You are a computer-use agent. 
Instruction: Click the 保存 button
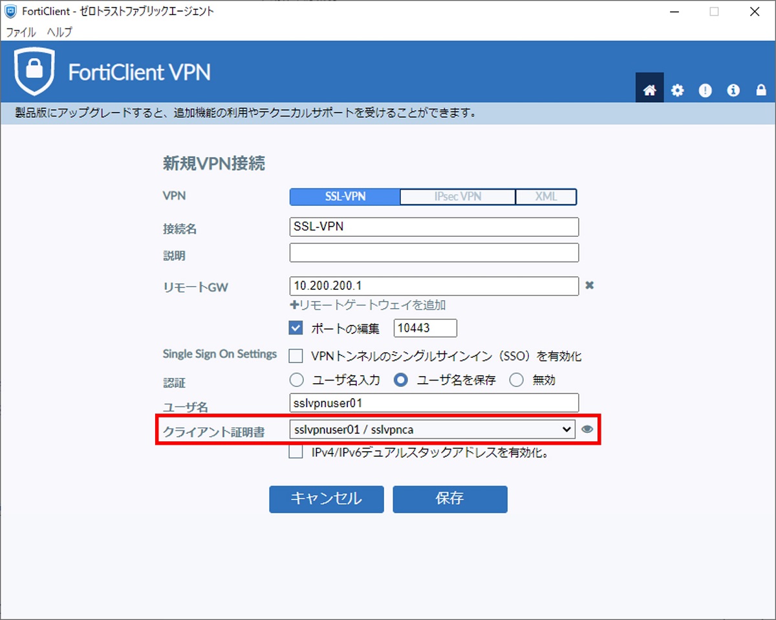click(449, 499)
